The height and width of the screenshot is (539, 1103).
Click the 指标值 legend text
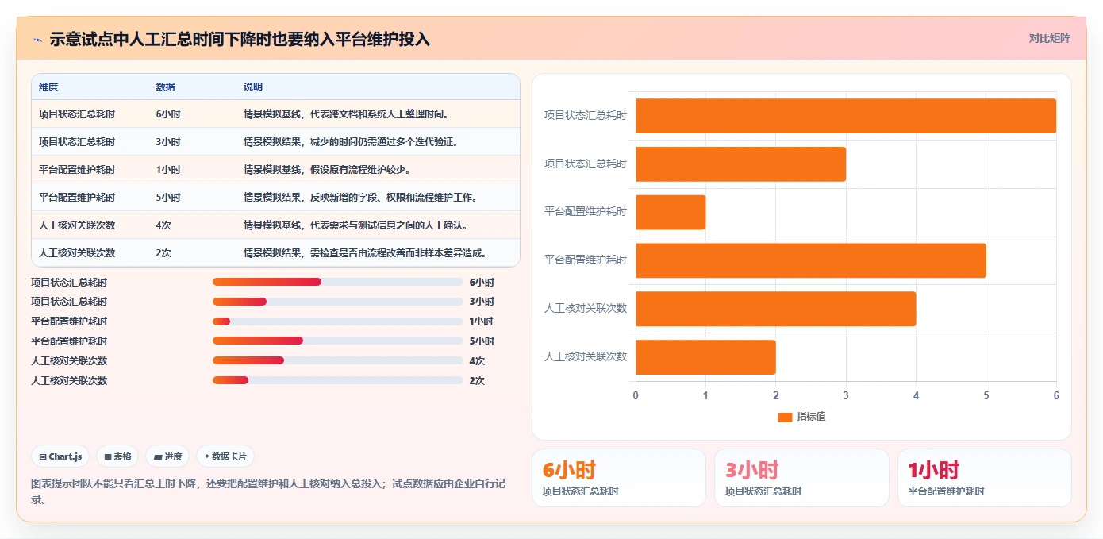(811, 417)
